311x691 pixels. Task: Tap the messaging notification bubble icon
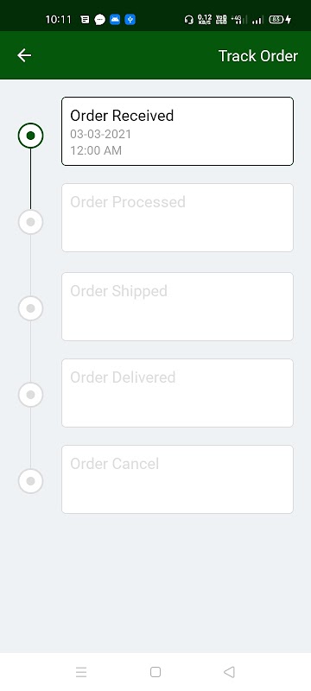(100, 19)
